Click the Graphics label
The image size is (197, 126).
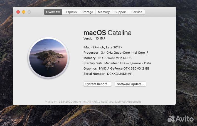[x=90, y=68]
